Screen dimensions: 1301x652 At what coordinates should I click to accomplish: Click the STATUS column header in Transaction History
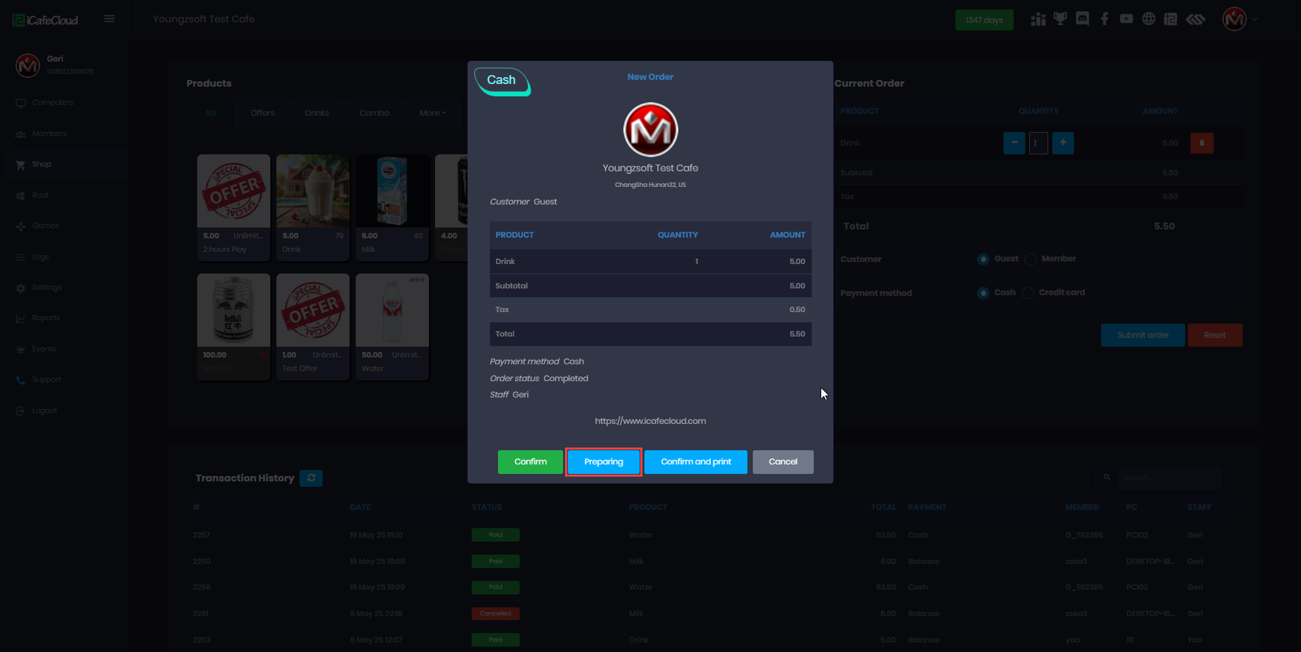(x=487, y=507)
